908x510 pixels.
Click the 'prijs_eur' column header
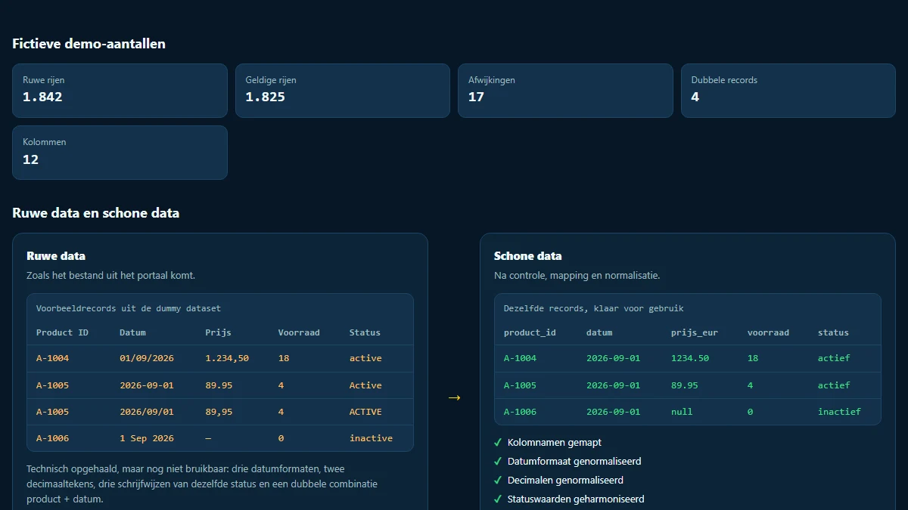(695, 332)
